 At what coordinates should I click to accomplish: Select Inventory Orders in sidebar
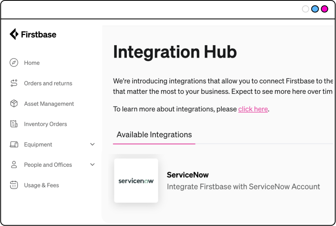(x=45, y=124)
